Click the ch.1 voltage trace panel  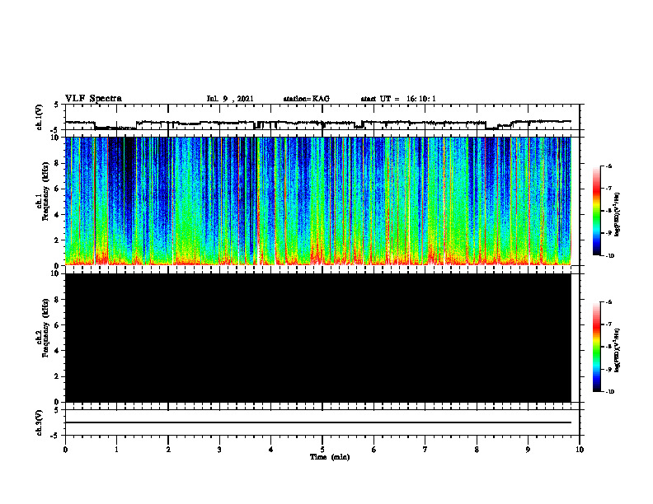[322, 117]
